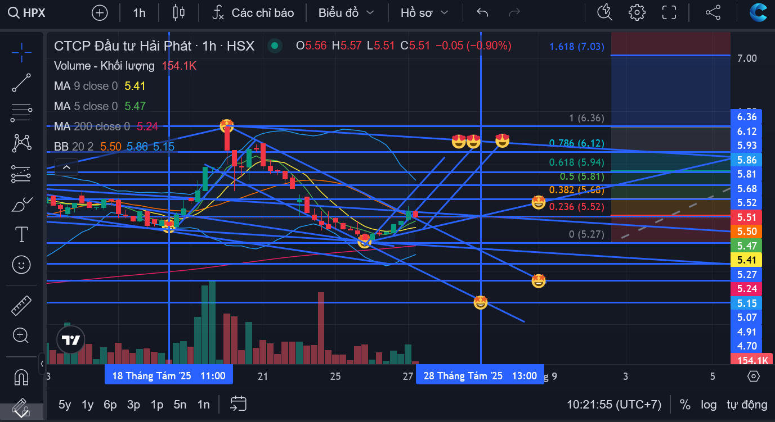
Task: Click the 0.786 (6.12) Fibonacci level label
Action: 577,143
